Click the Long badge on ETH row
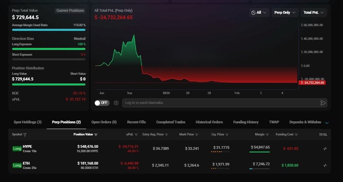This screenshot has width=343, height=182. click(x=17, y=166)
